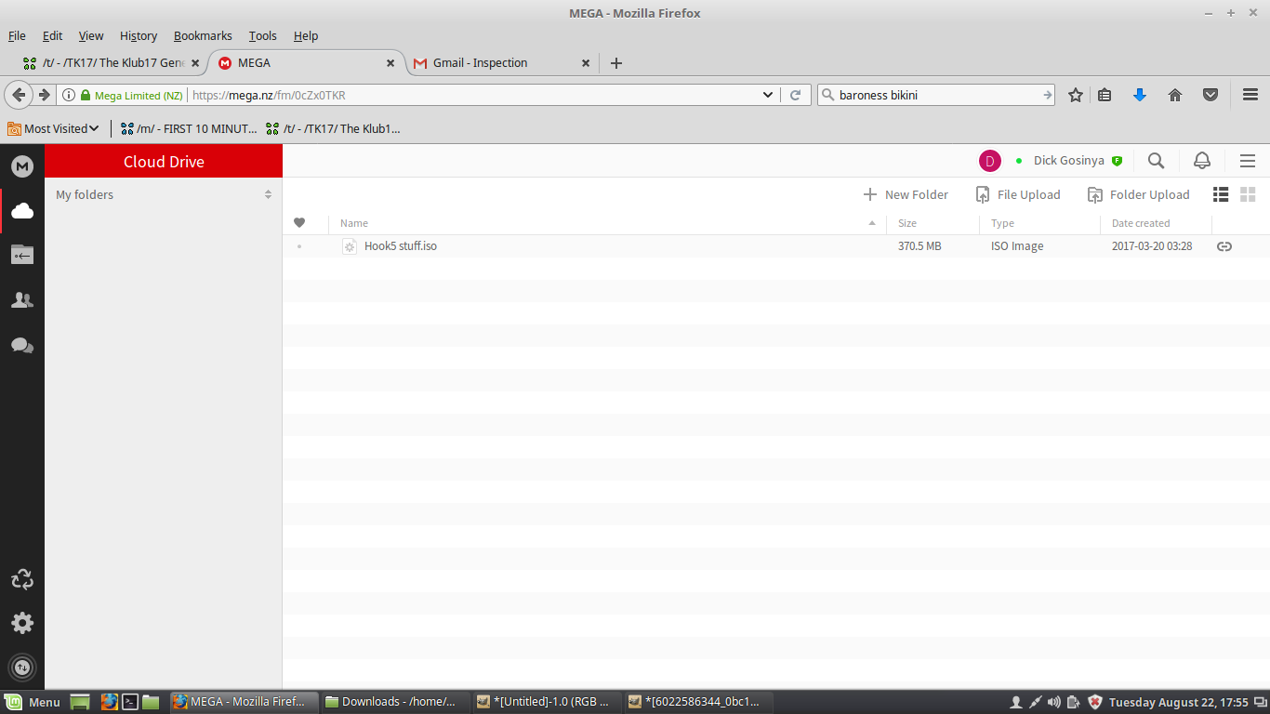Open Firefox downloads arrow
Viewport: 1270px width, 714px height.
1140,95
